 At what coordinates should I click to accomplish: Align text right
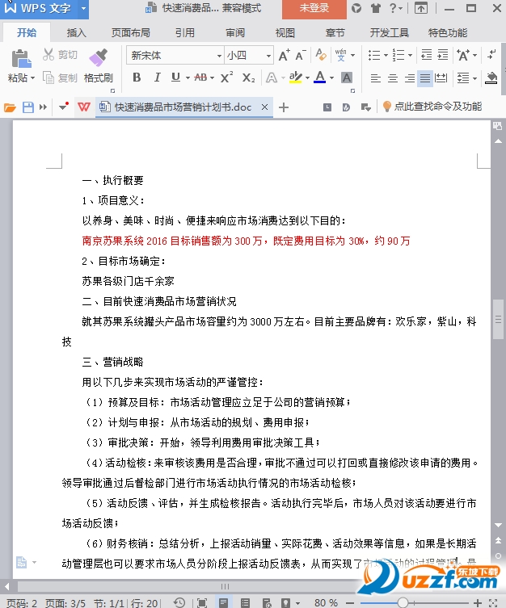[410, 78]
